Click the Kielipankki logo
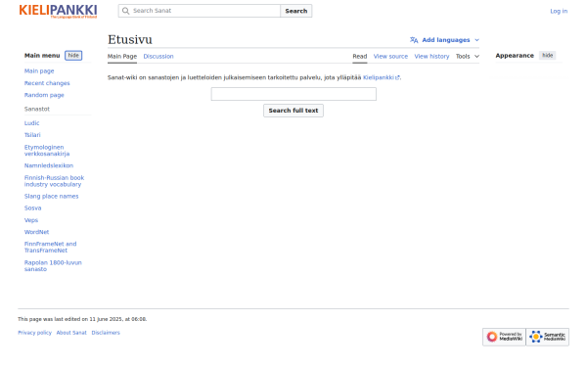 pos(58,11)
